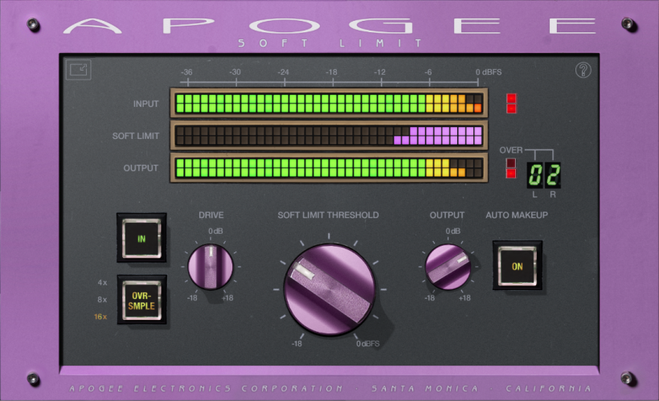The height and width of the screenshot is (401, 659).
Task: Reset the output OVER red indicator
Action: coord(511,168)
